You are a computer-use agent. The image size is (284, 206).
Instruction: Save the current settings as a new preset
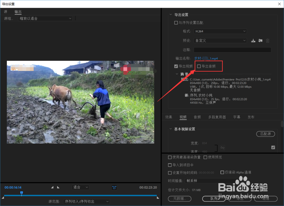pos(253,41)
